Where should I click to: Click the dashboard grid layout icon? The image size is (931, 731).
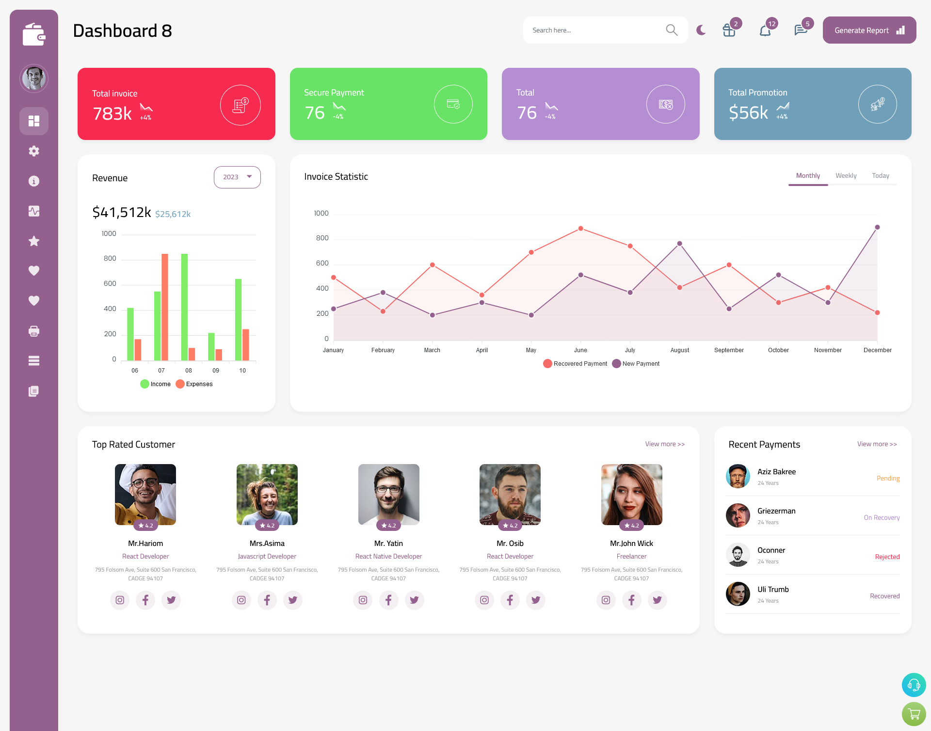pyautogui.click(x=33, y=121)
